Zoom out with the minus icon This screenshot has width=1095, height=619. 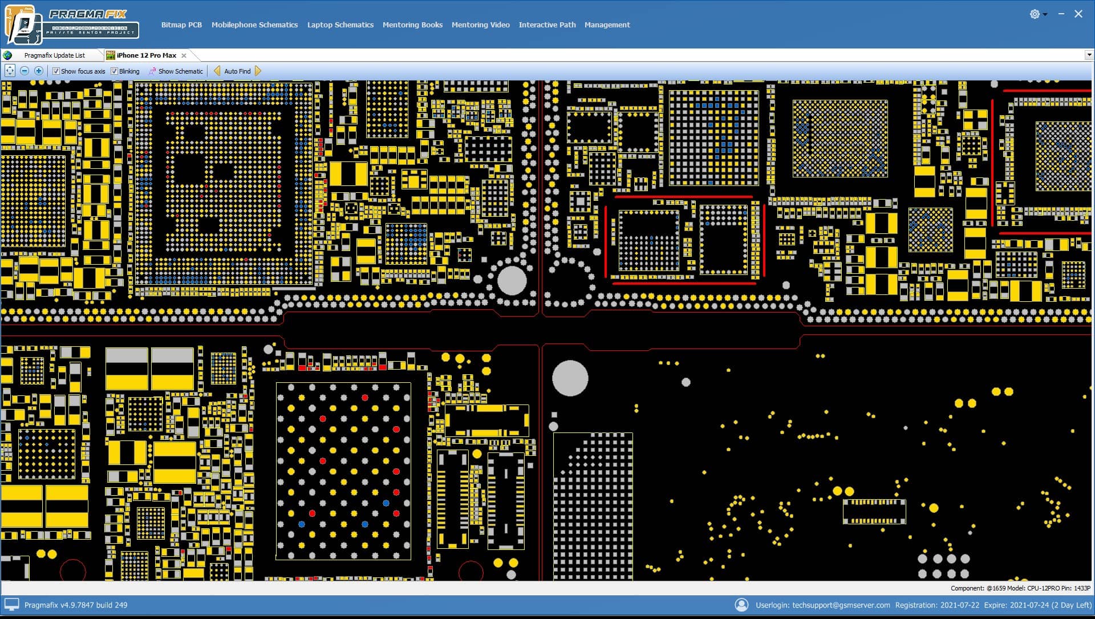[25, 71]
